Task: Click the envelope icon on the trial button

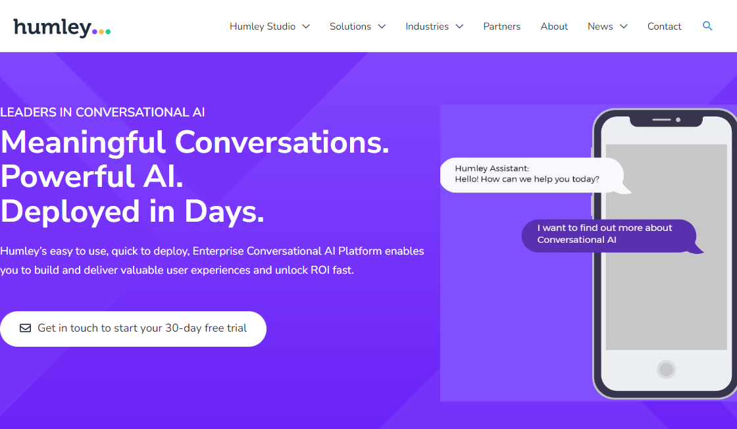Action: (25, 328)
